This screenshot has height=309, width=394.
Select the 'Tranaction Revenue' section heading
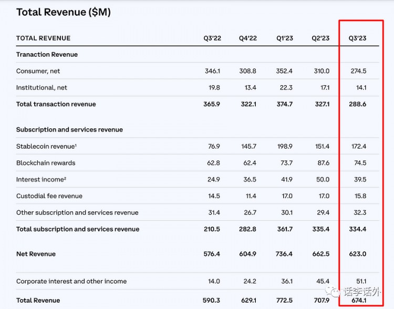point(47,55)
